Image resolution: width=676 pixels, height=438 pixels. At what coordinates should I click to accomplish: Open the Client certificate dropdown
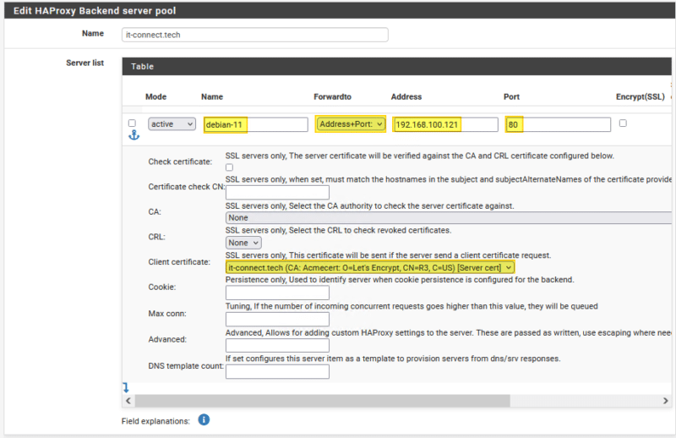point(370,267)
